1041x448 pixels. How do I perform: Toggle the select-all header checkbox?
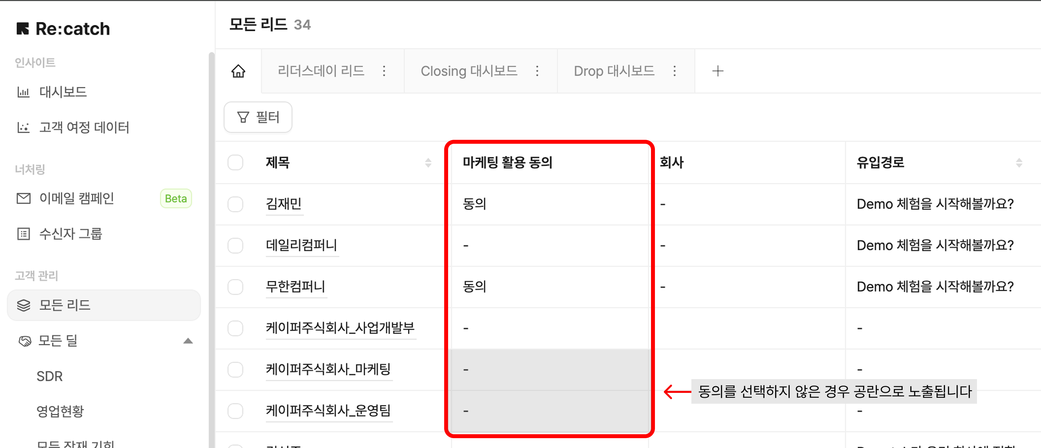click(x=235, y=162)
